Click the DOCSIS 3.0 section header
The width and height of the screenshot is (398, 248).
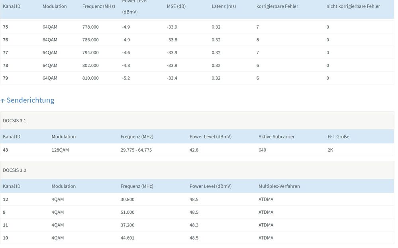[15, 170]
